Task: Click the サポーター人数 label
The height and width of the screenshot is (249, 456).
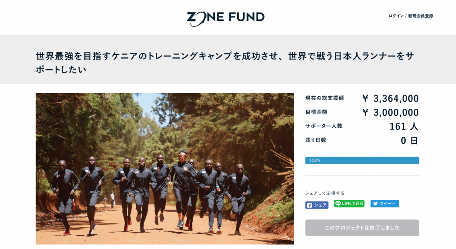Action: [324, 126]
